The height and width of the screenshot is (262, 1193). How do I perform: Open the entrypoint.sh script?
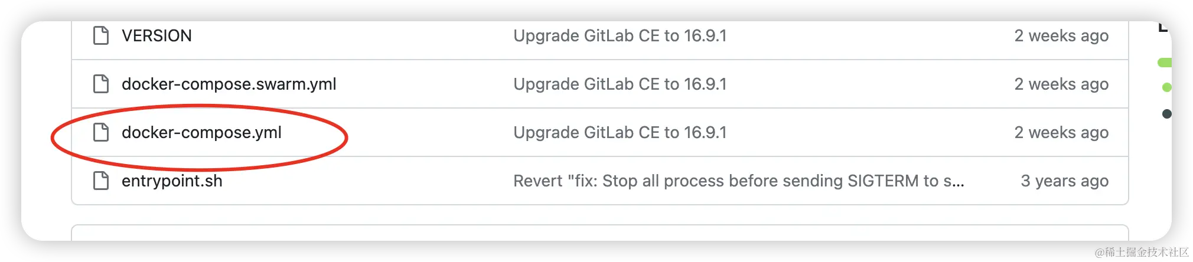tap(172, 181)
